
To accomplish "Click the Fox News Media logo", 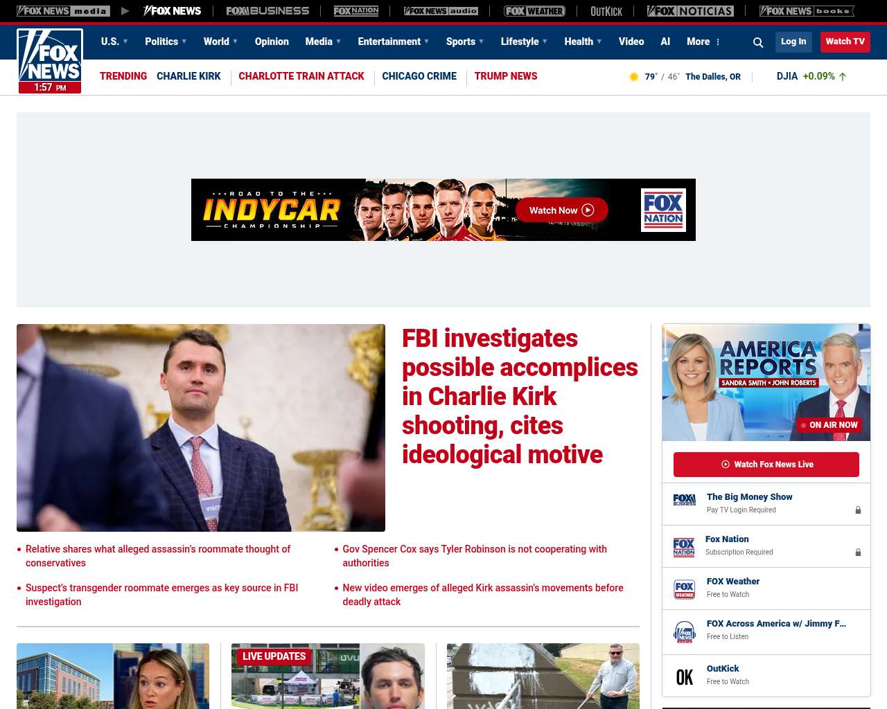I will point(63,11).
